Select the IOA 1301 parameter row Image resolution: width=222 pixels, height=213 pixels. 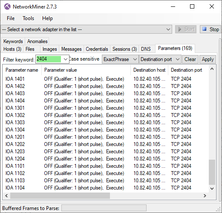tap(106, 108)
